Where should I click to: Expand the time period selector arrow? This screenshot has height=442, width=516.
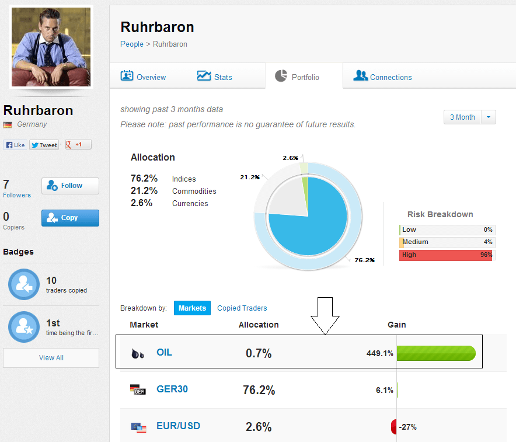[x=490, y=117]
